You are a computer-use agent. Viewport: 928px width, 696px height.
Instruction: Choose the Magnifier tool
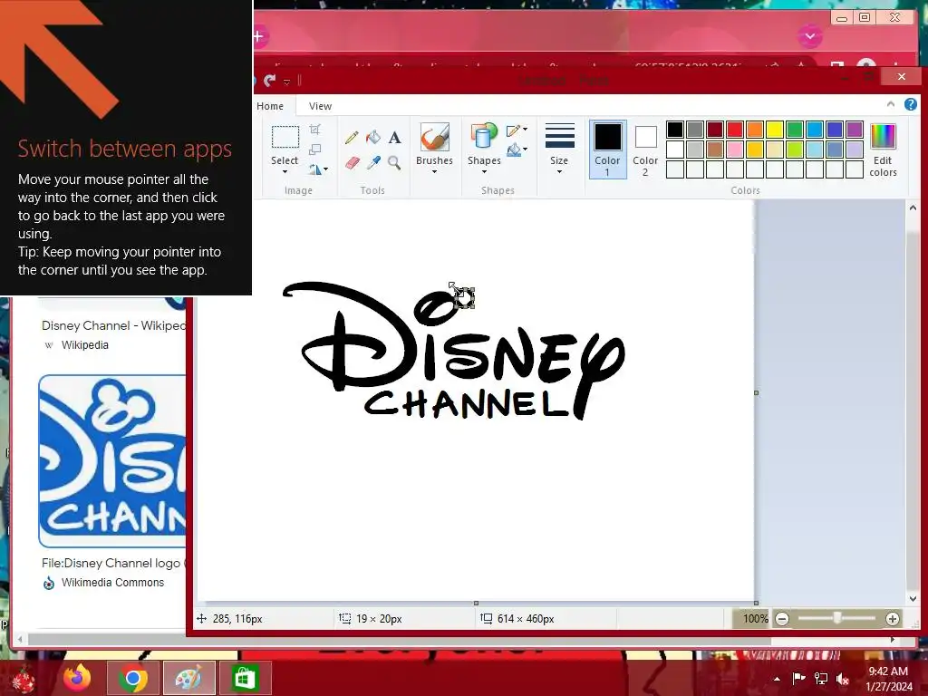coord(395,163)
